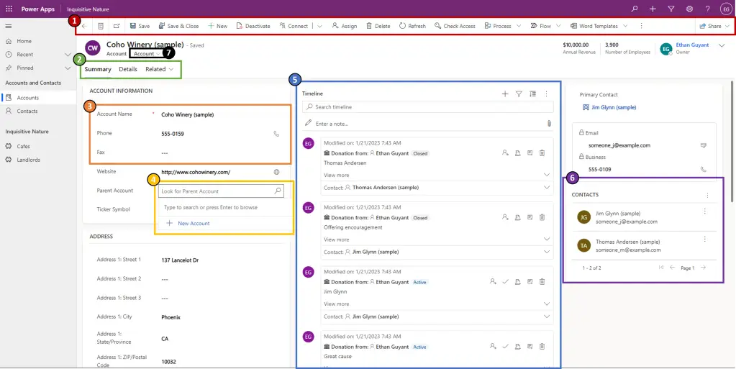Switch to the Summary tab

(x=98, y=70)
